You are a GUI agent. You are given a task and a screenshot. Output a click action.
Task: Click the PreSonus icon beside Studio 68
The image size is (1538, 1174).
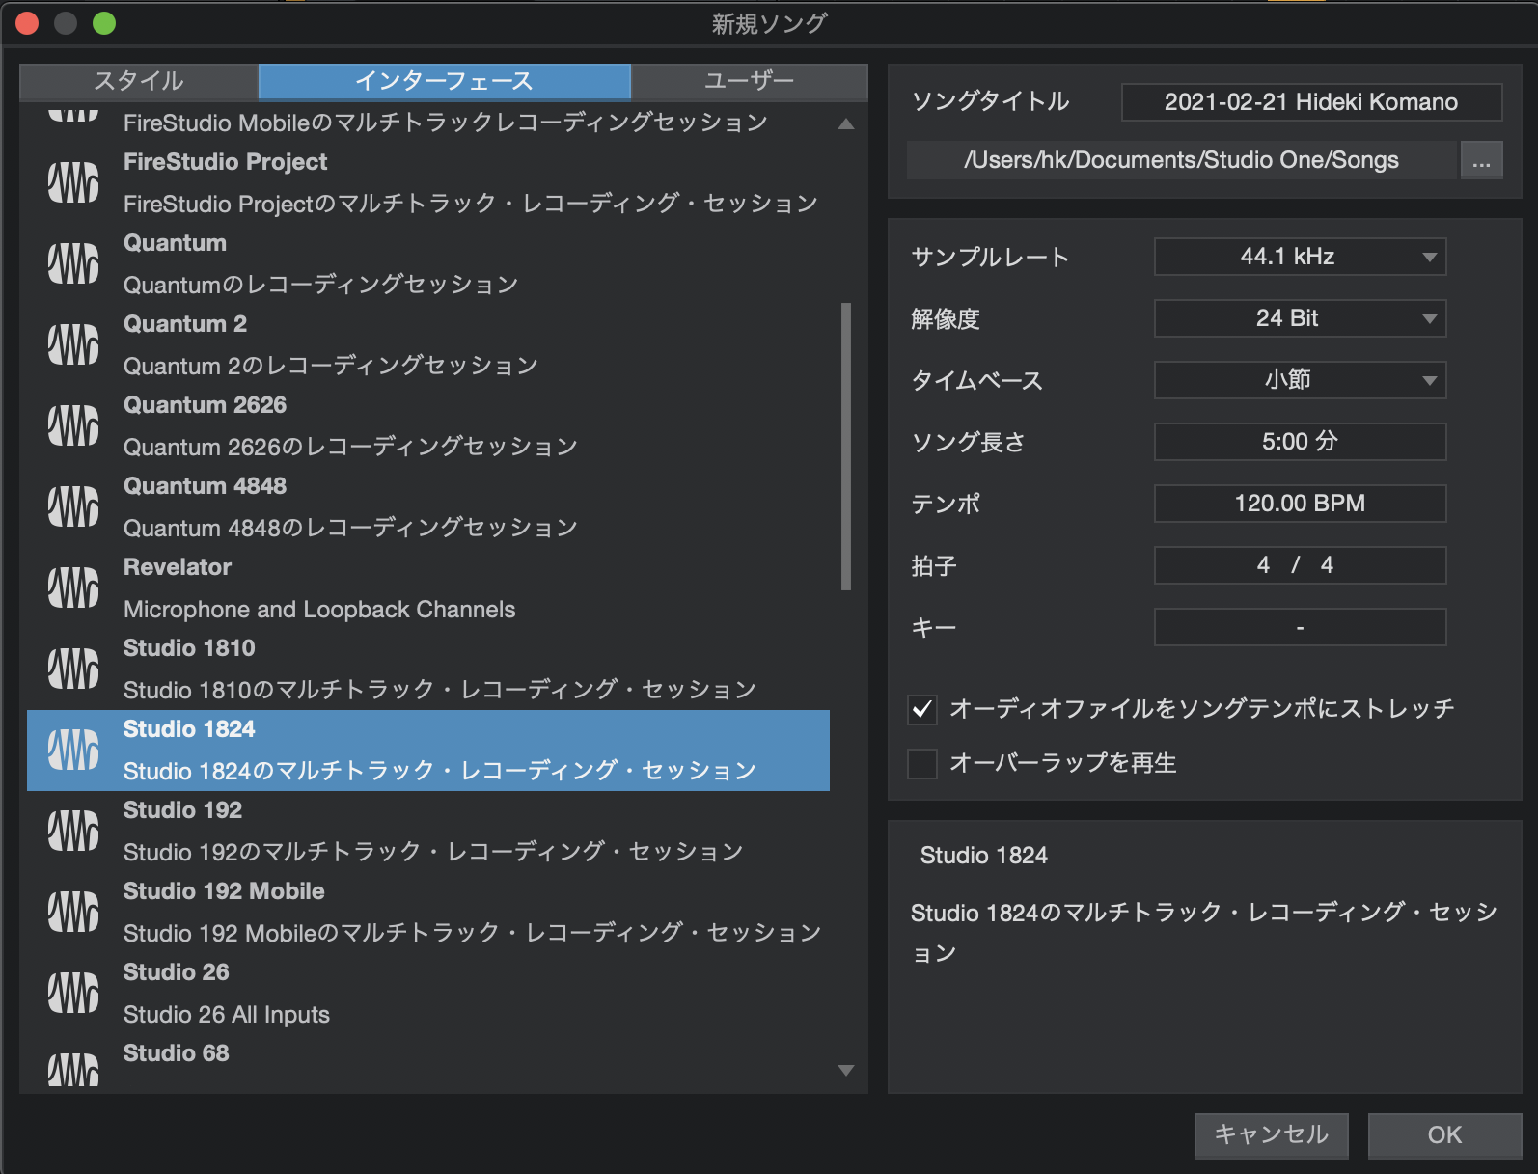pyautogui.click(x=73, y=1069)
